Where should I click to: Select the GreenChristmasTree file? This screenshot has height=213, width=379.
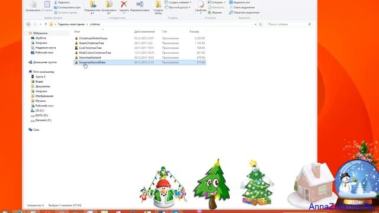pyautogui.click(x=140, y=43)
